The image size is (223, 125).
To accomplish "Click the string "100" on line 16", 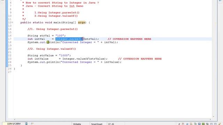I will (x=60, y=35).
